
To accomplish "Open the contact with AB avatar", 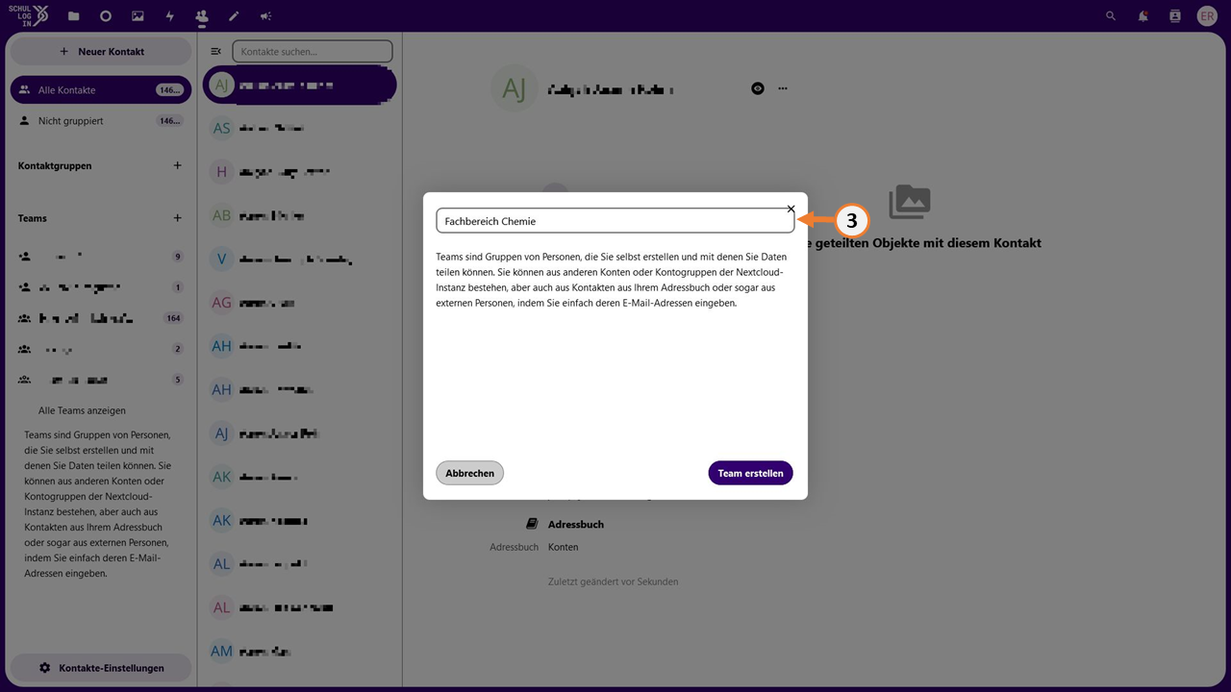I will 300,216.
